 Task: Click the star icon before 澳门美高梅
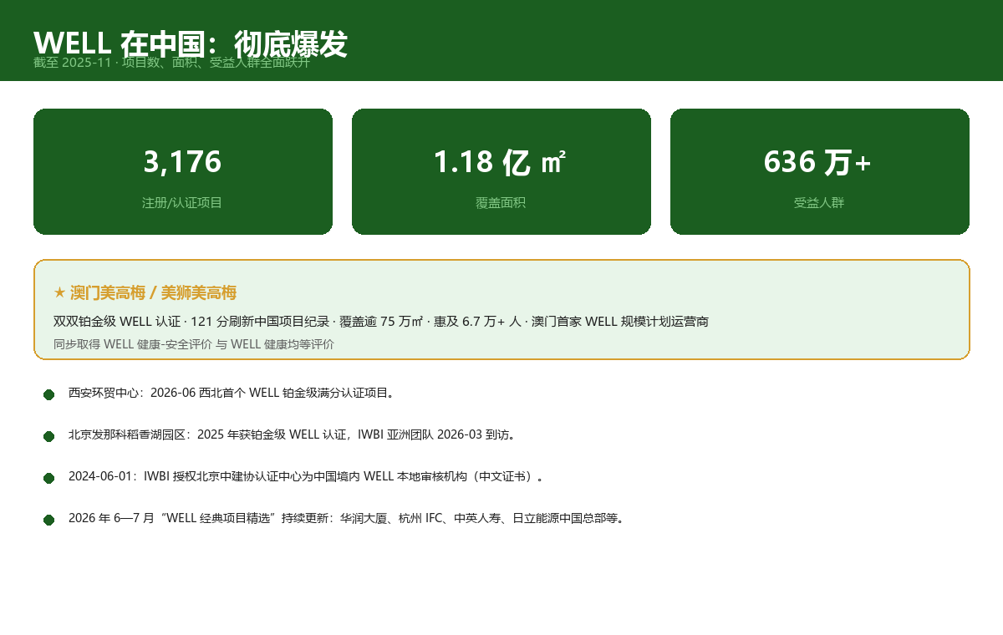pyautogui.click(x=59, y=292)
